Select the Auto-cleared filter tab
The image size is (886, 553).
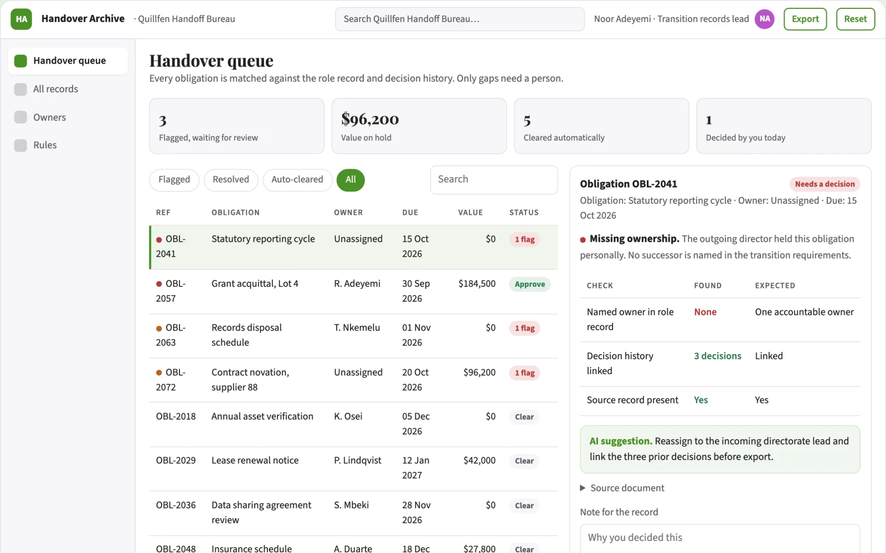tap(297, 180)
